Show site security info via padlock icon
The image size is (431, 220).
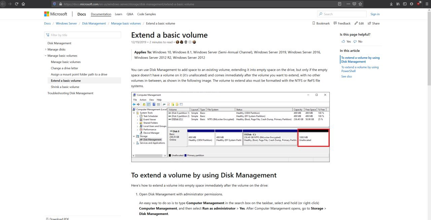point(60,4)
